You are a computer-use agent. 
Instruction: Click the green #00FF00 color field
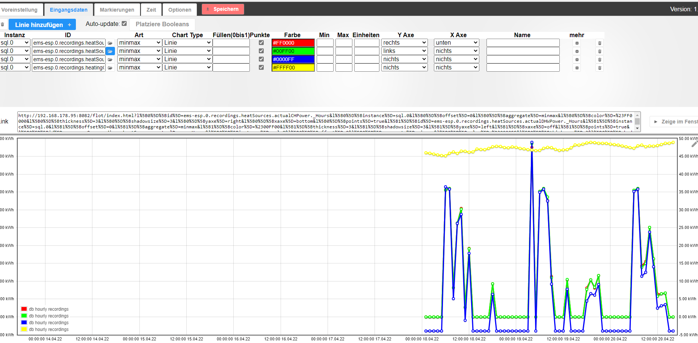click(x=293, y=51)
